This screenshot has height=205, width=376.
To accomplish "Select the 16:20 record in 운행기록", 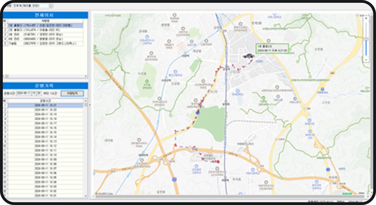I will tap(46, 110).
